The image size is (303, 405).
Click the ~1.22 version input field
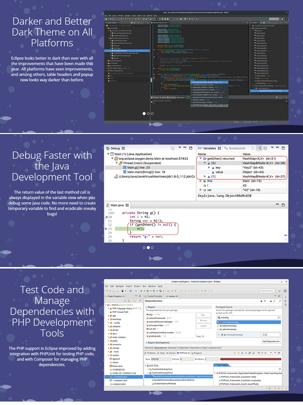(x=270, y=335)
